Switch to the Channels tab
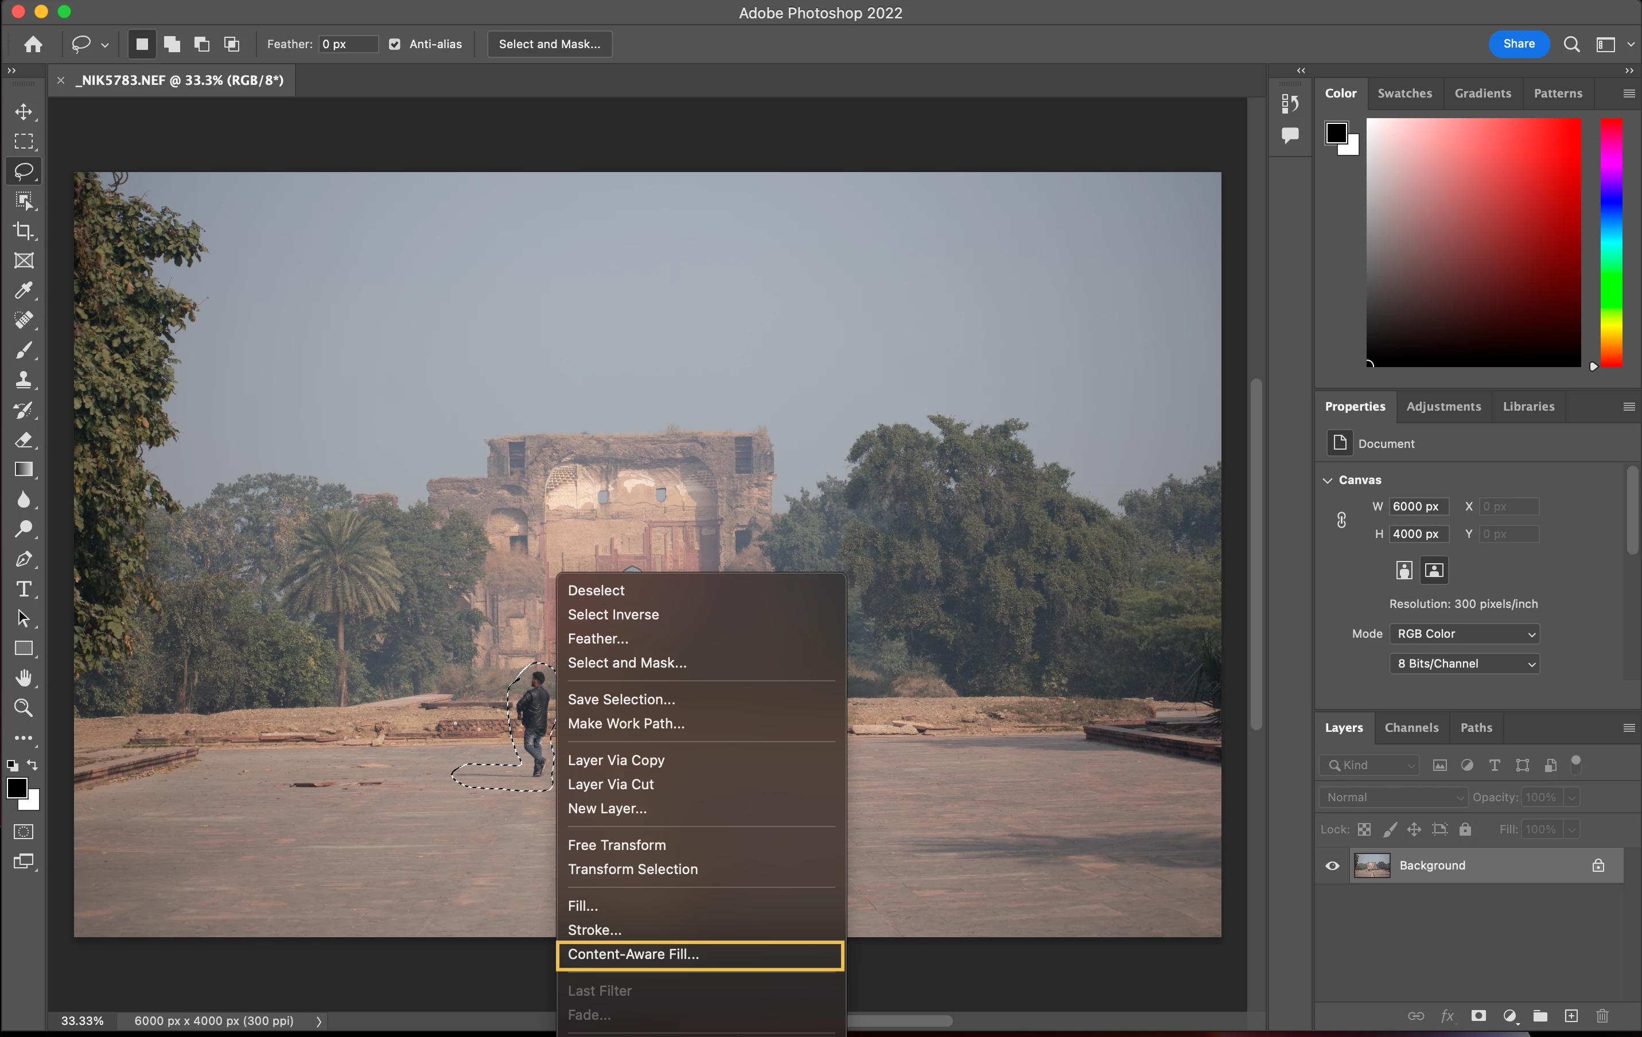This screenshot has height=1037, width=1642. click(x=1411, y=727)
